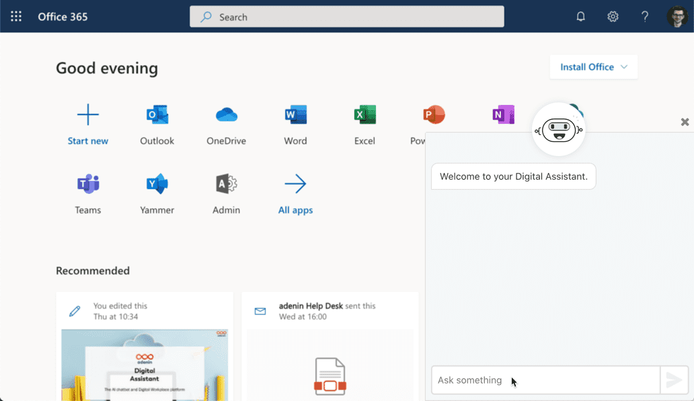The image size is (694, 401).
Task: Click the OneDrive label
Action: coord(226,141)
